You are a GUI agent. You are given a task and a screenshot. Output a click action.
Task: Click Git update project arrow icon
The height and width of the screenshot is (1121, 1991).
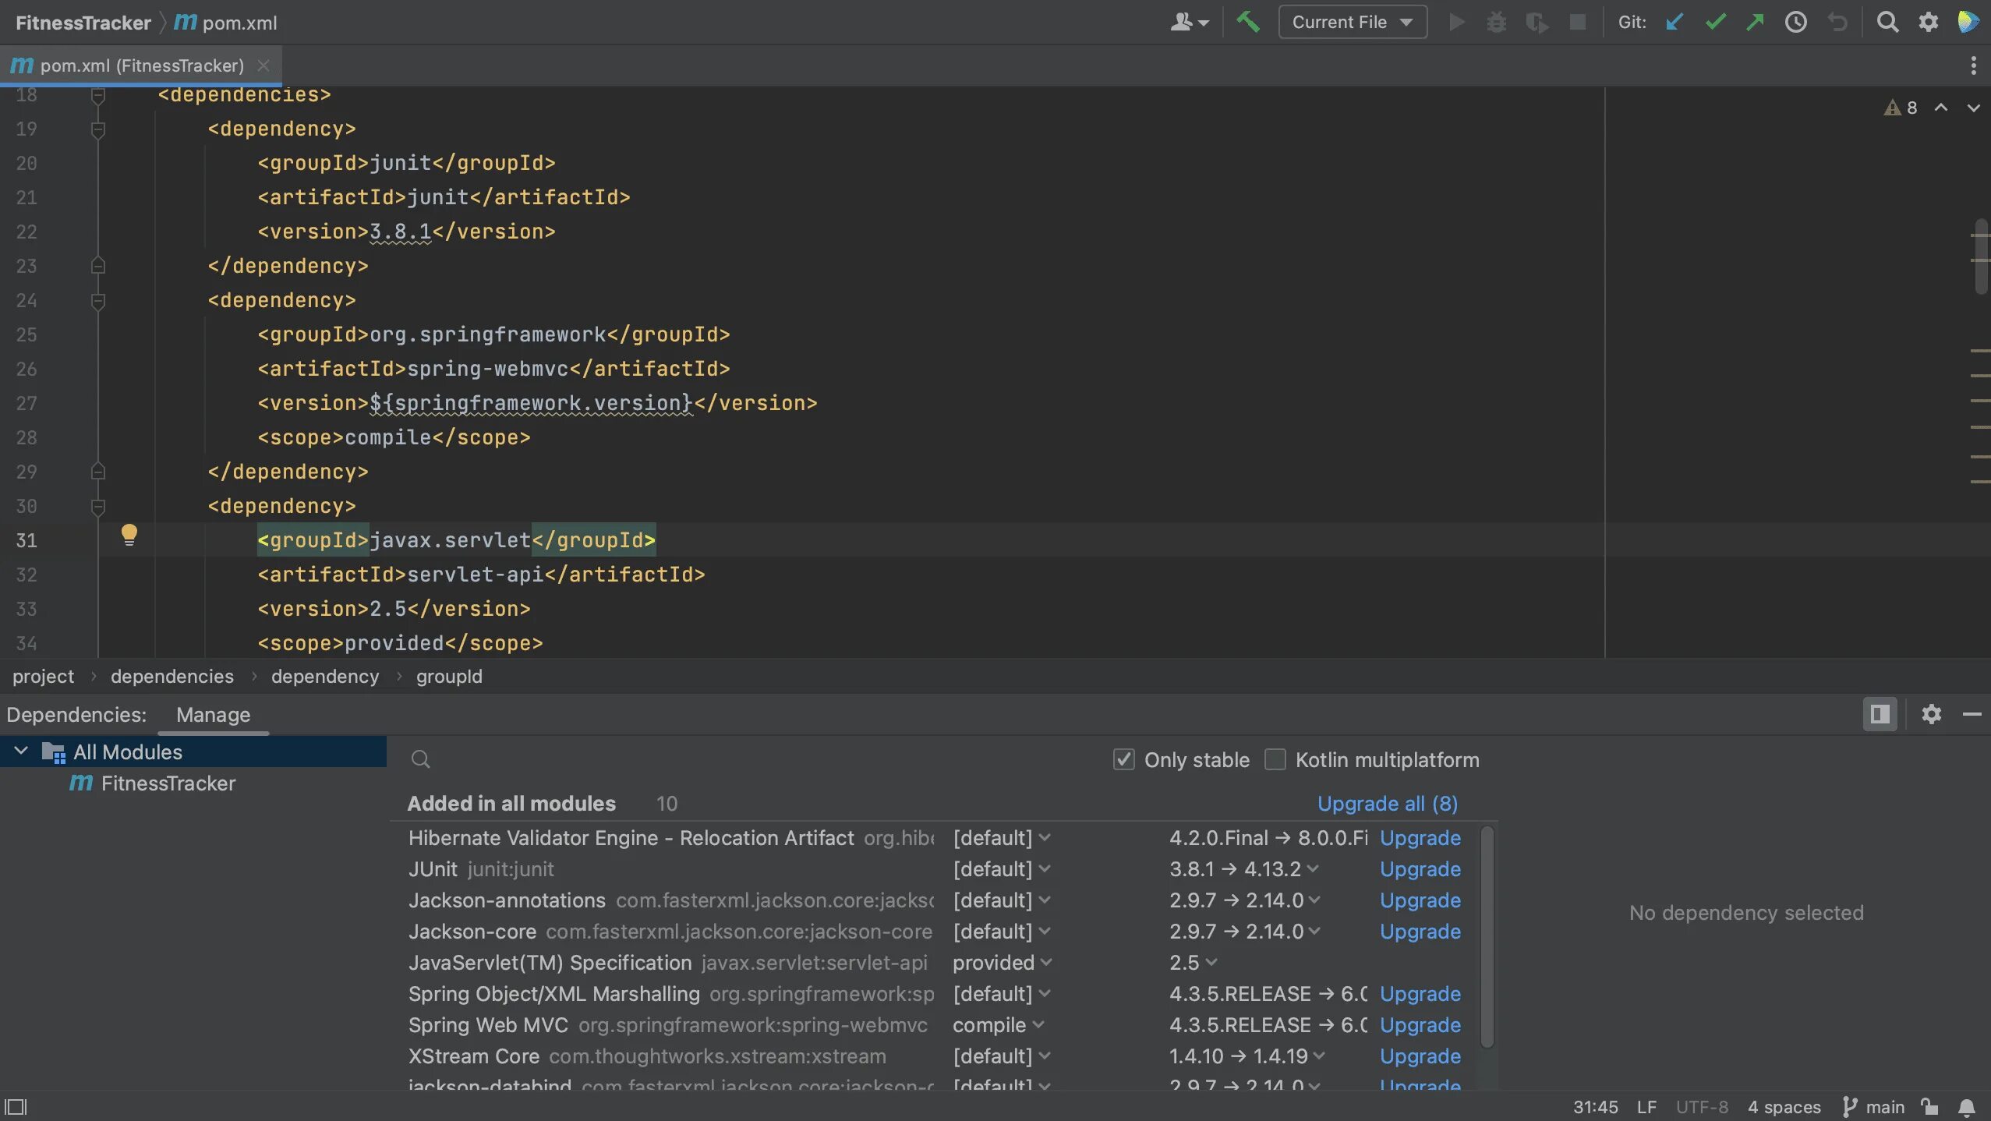point(1674,22)
